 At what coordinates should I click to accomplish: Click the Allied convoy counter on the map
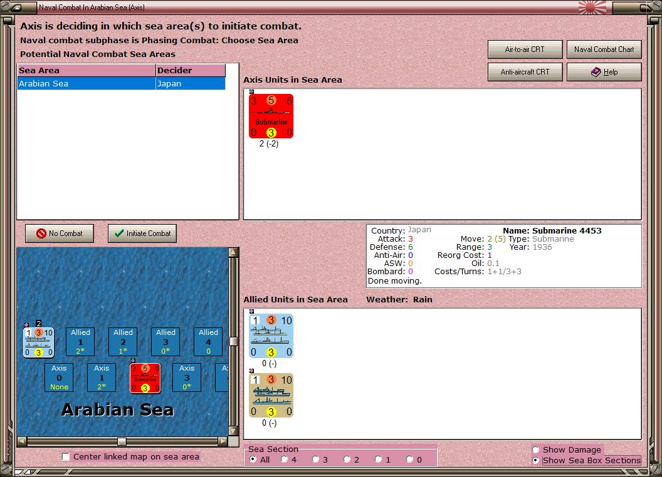(38, 342)
